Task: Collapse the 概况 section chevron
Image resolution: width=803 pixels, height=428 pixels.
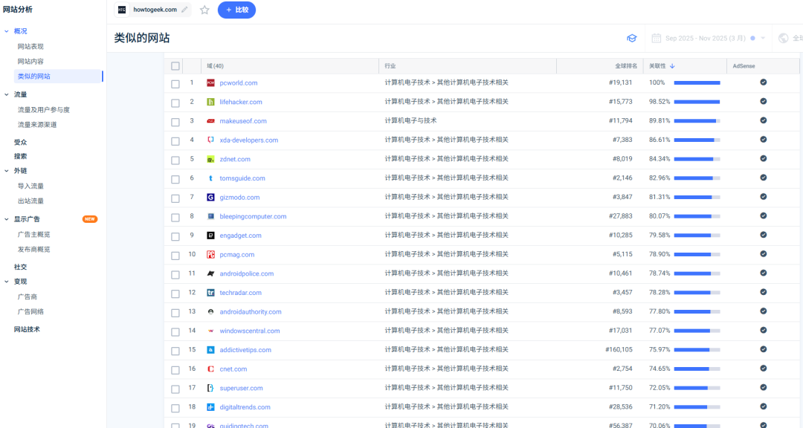Action: click(7, 31)
